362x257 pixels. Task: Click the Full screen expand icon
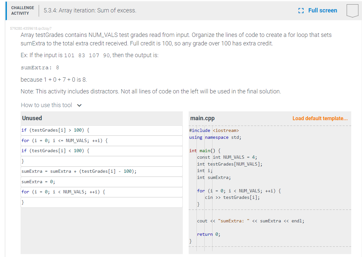point(301,10)
